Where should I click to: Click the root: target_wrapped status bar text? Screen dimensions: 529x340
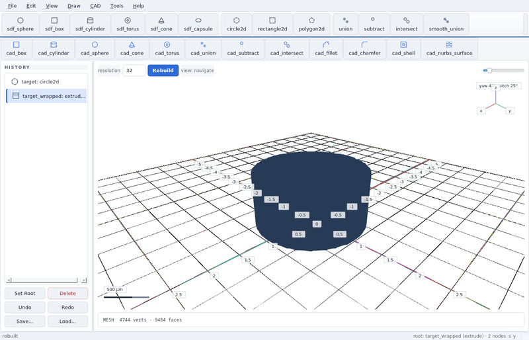click(459, 336)
